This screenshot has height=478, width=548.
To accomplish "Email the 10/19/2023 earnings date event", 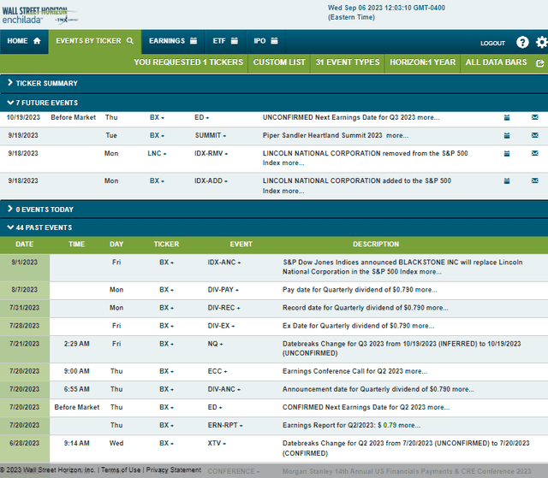I will click(534, 117).
